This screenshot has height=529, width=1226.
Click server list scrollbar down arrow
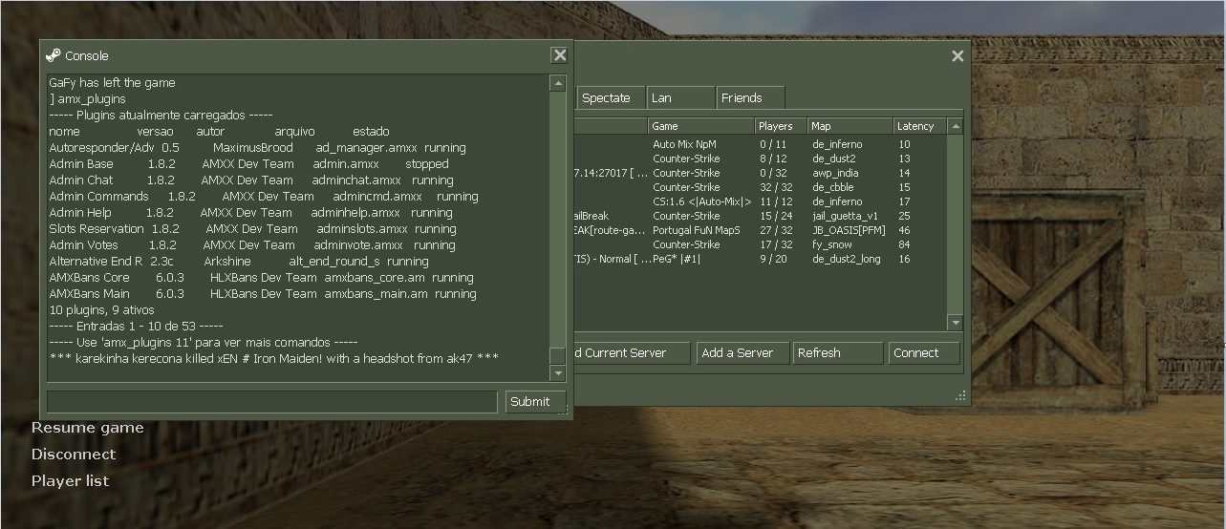click(955, 324)
